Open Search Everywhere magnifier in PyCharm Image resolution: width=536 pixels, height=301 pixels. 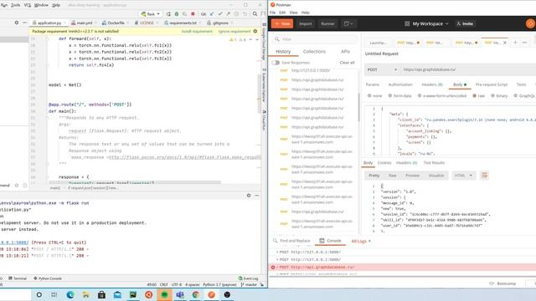point(255,14)
